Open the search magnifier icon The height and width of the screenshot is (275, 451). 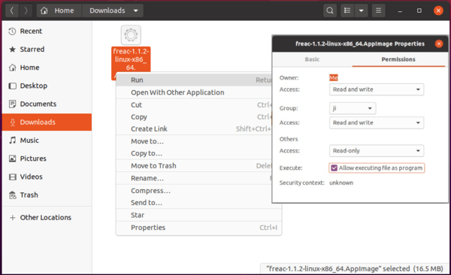pyautogui.click(x=330, y=11)
